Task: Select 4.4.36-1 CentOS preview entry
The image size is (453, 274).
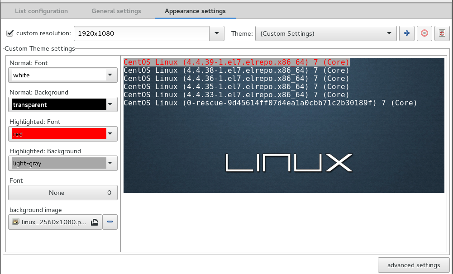Action: click(x=236, y=78)
